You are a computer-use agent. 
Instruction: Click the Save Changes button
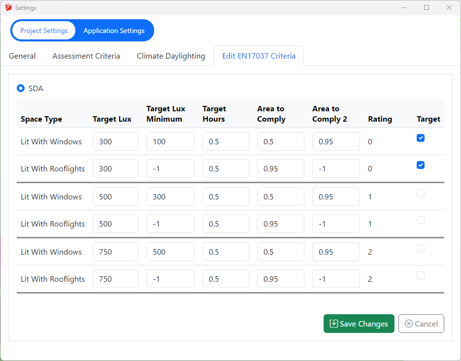[x=359, y=324]
